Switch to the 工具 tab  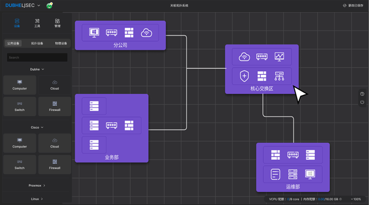37,23
